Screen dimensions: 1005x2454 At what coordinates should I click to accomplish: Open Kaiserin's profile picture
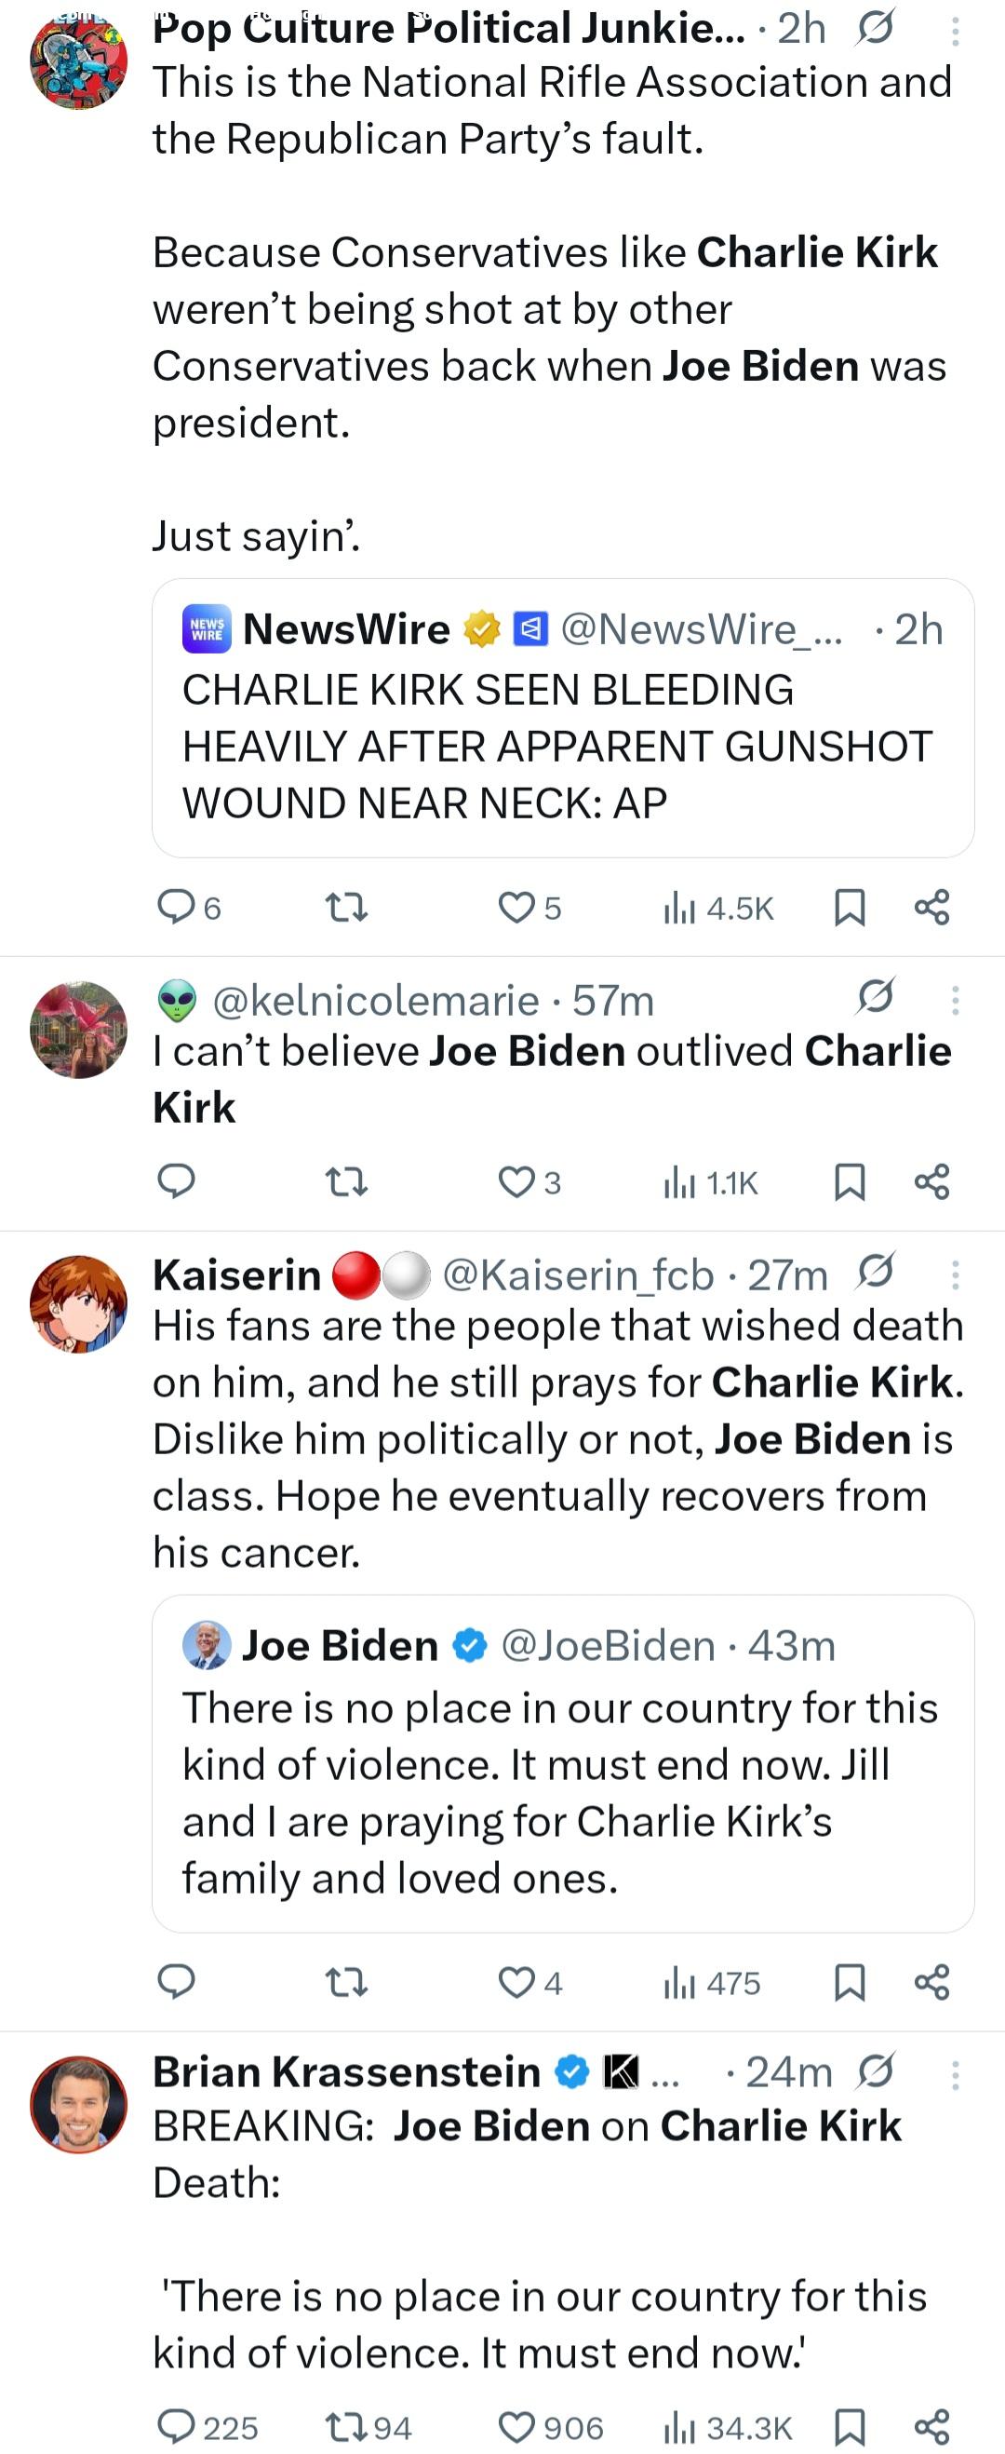[78, 1303]
